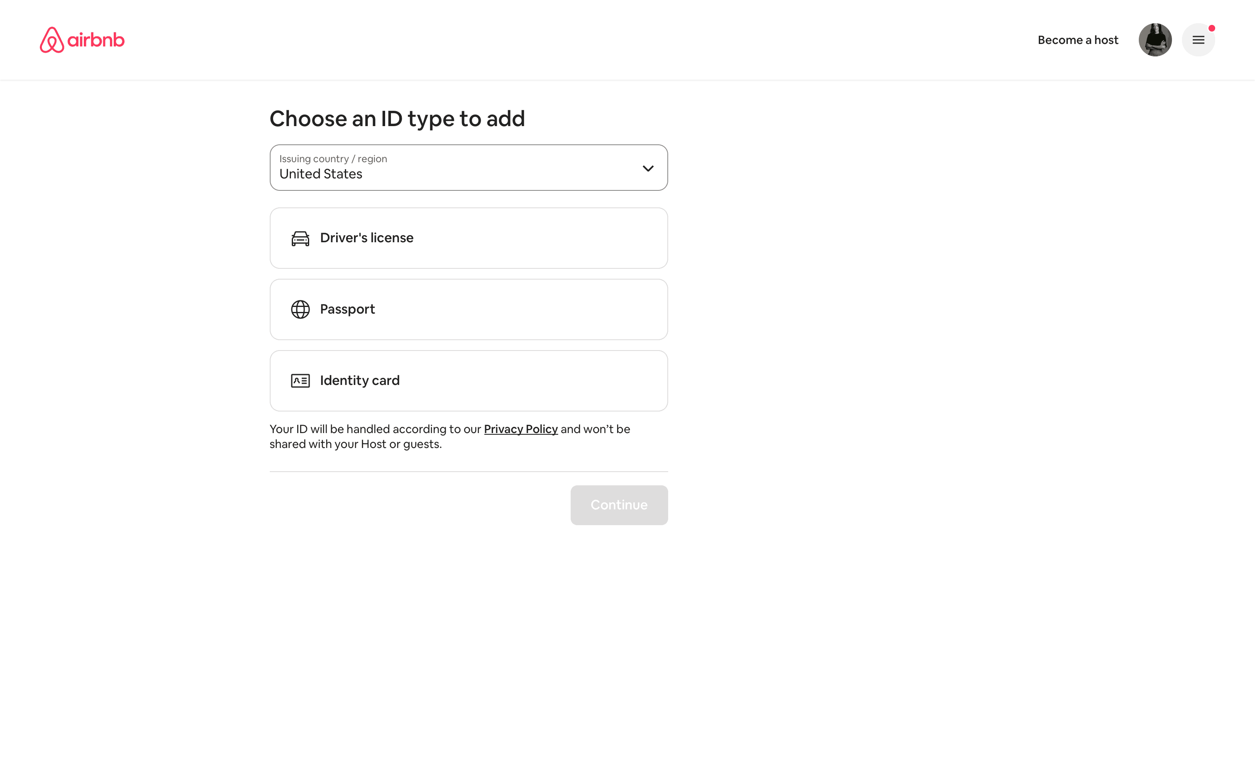Click the globe icon beside Passport
Image resolution: width=1255 pixels, height=784 pixels.
tap(300, 309)
